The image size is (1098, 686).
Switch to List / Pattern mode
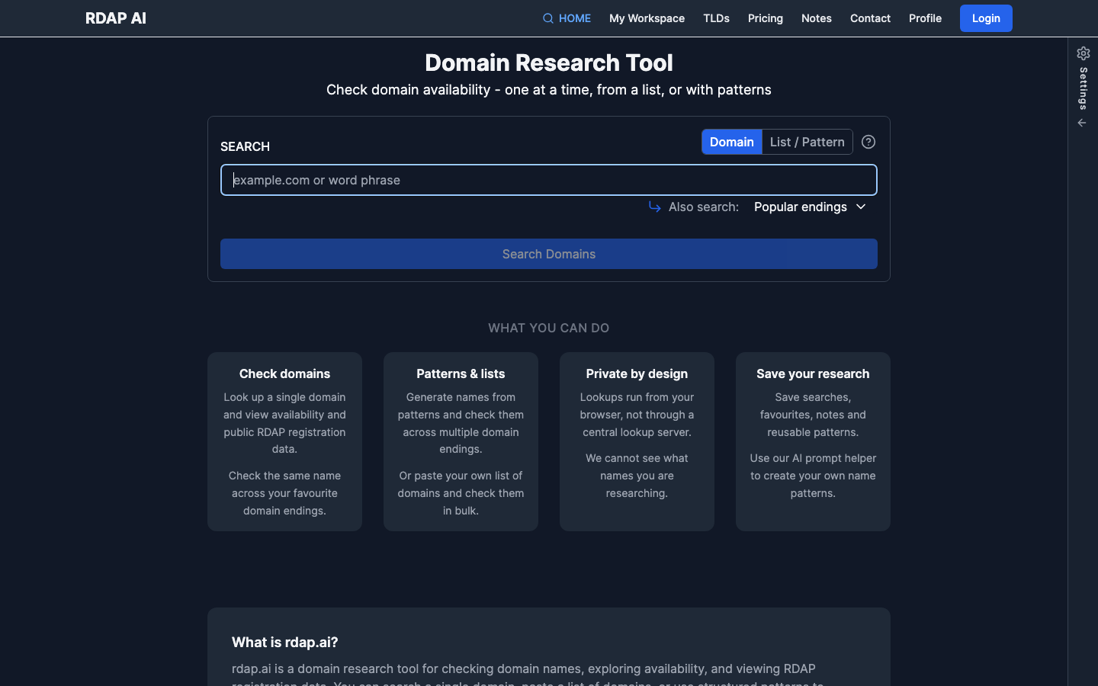click(x=807, y=142)
